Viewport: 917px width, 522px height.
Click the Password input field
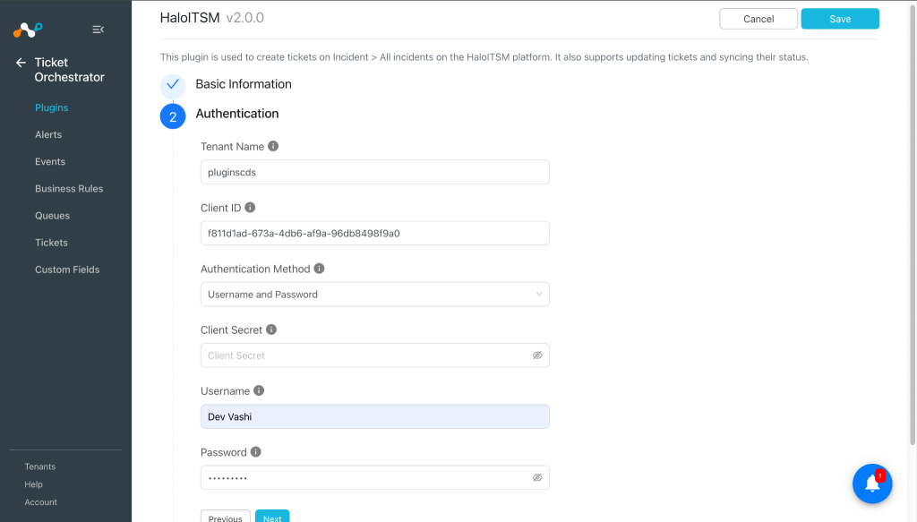[375, 477]
